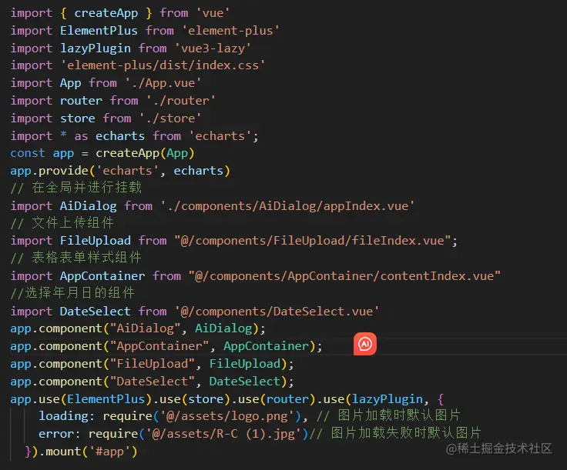Image resolution: width=567 pixels, height=470 pixels.
Task: Click the line "import router from './router'"
Action: coord(112,101)
